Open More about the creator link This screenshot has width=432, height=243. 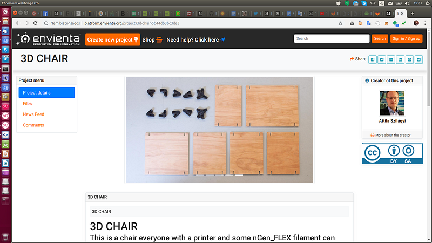pyautogui.click(x=391, y=135)
